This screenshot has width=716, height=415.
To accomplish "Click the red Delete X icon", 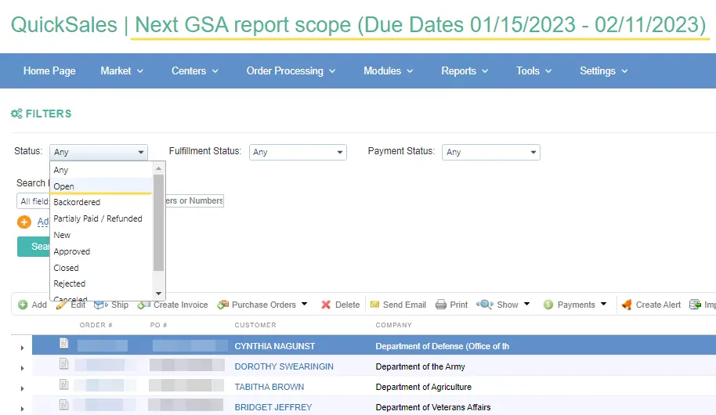I will tap(326, 305).
